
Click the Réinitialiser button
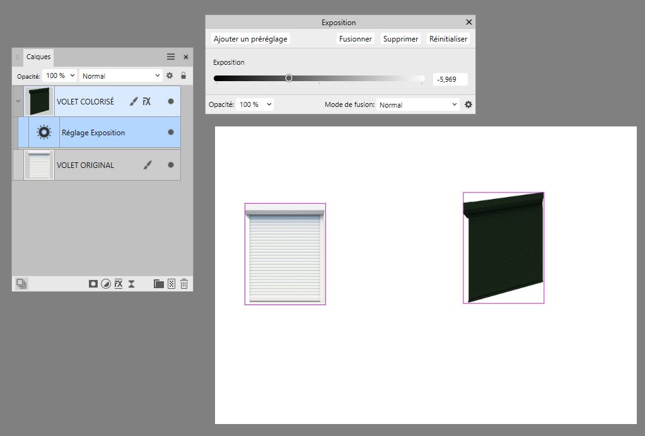(x=448, y=39)
